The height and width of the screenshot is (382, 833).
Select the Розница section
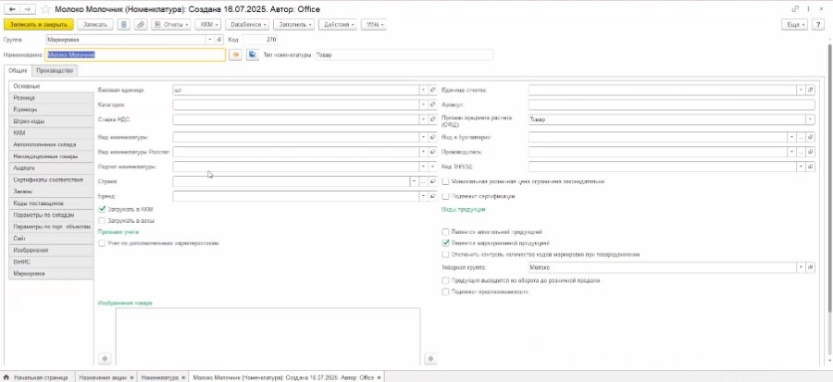tap(51, 98)
